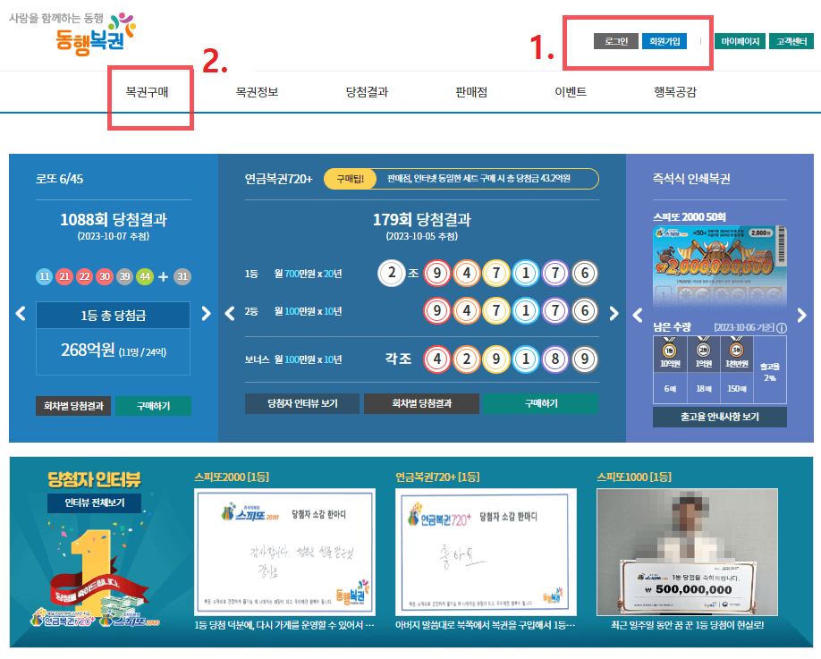Open the 판매점 menu
Image resolution: width=821 pixels, height=659 pixels.
tap(471, 92)
